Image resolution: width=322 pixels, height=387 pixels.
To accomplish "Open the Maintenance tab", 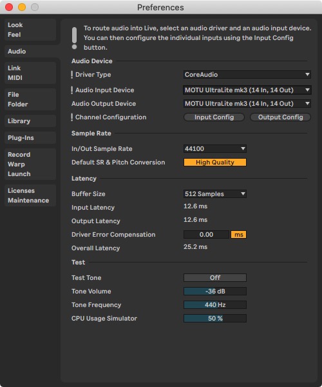I will [28, 200].
